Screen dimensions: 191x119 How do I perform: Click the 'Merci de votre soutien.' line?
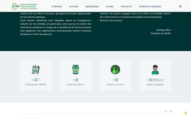tap(111, 20)
